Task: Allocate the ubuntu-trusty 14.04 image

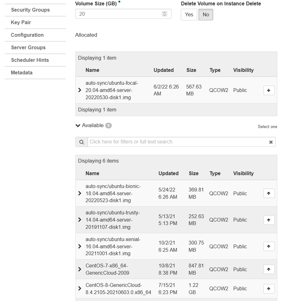Action: 269,220
